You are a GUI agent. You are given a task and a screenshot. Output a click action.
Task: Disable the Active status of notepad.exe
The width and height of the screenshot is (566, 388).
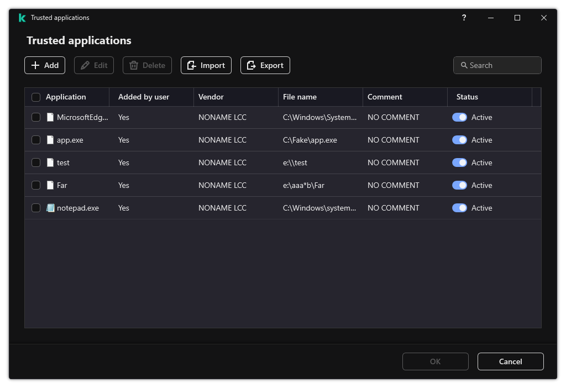click(459, 208)
